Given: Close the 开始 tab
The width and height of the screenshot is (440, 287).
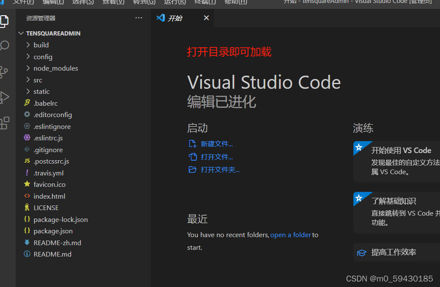Looking at the screenshot, I should click(x=206, y=18).
